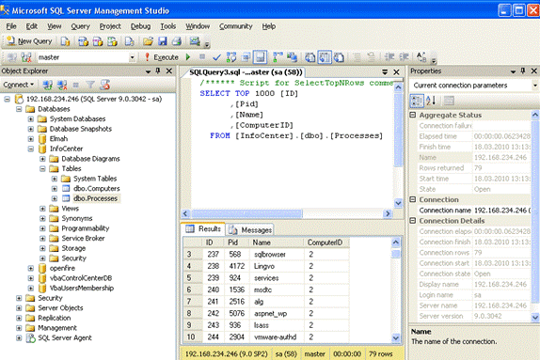The image size is (540, 360).
Task: Specify Values for Template Parameters icon
Action: (x=421, y=57)
